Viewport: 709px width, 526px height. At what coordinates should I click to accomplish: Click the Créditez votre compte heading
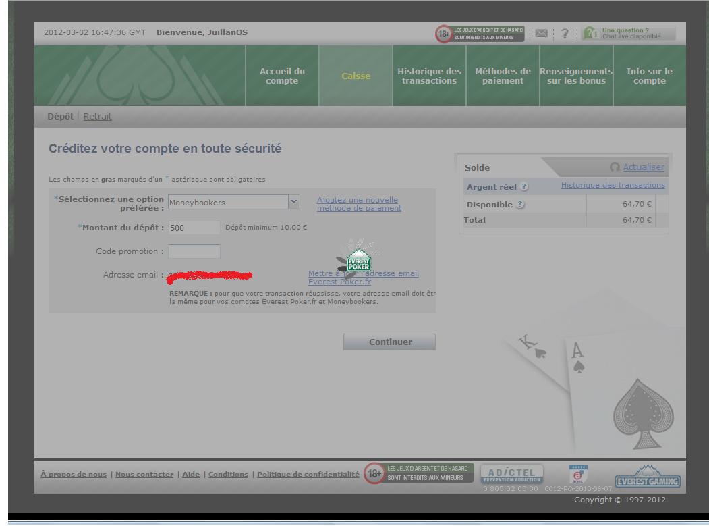pyautogui.click(x=165, y=149)
